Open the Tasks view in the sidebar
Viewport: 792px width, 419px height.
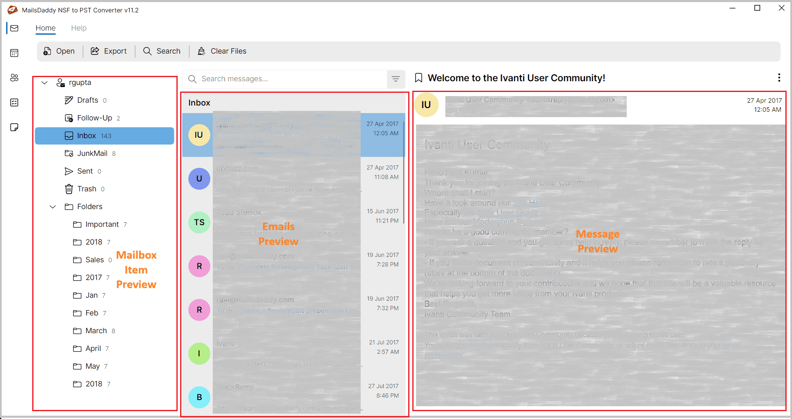[x=14, y=102]
